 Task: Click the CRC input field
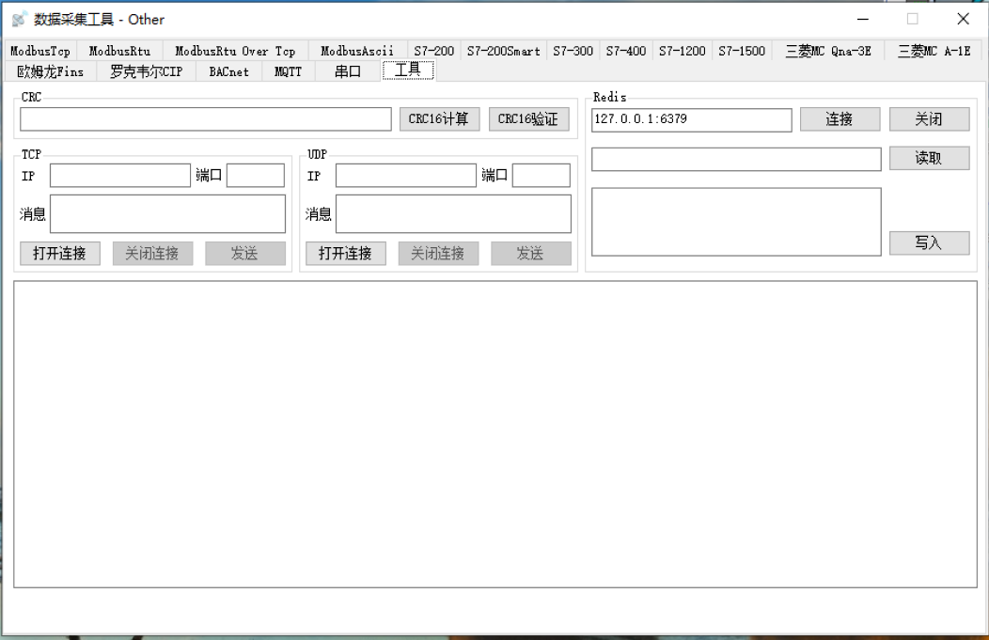pyautogui.click(x=205, y=119)
